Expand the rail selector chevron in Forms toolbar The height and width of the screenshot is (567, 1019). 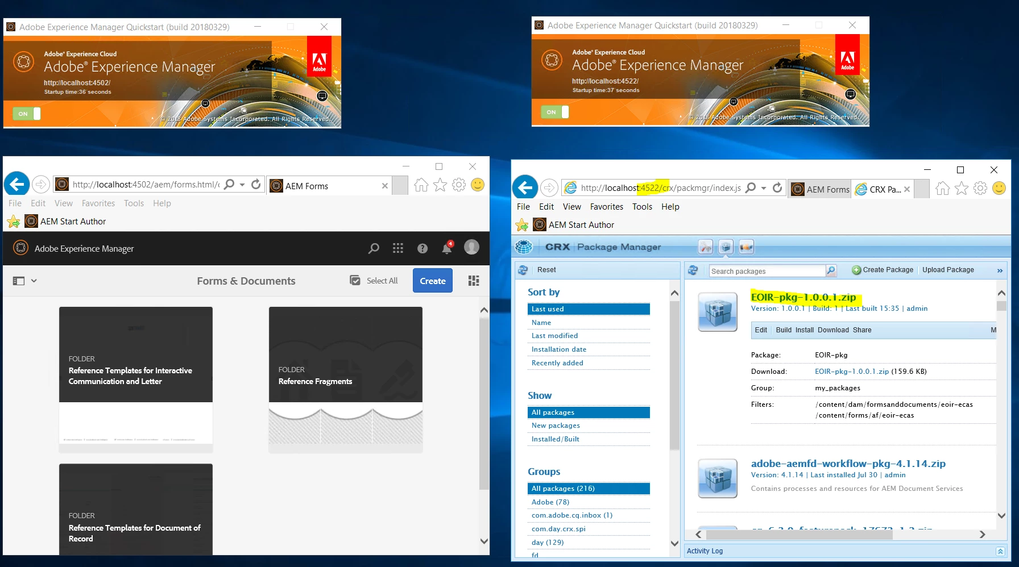coord(34,281)
